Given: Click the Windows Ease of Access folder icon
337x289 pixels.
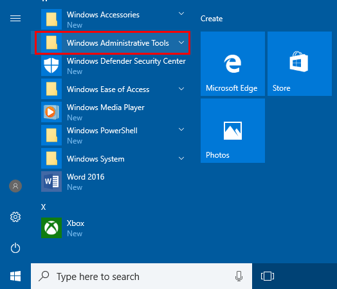Looking at the screenshot, I should point(51,89).
